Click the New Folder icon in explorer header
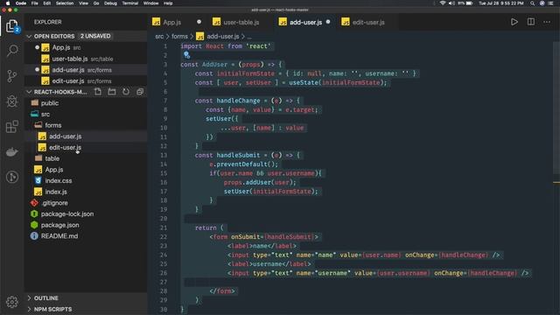This screenshot has width=560, height=315. pyautogui.click(x=112, y=92)
